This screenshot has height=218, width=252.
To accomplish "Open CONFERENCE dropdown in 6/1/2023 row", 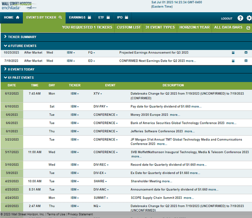I will [106, 131].
